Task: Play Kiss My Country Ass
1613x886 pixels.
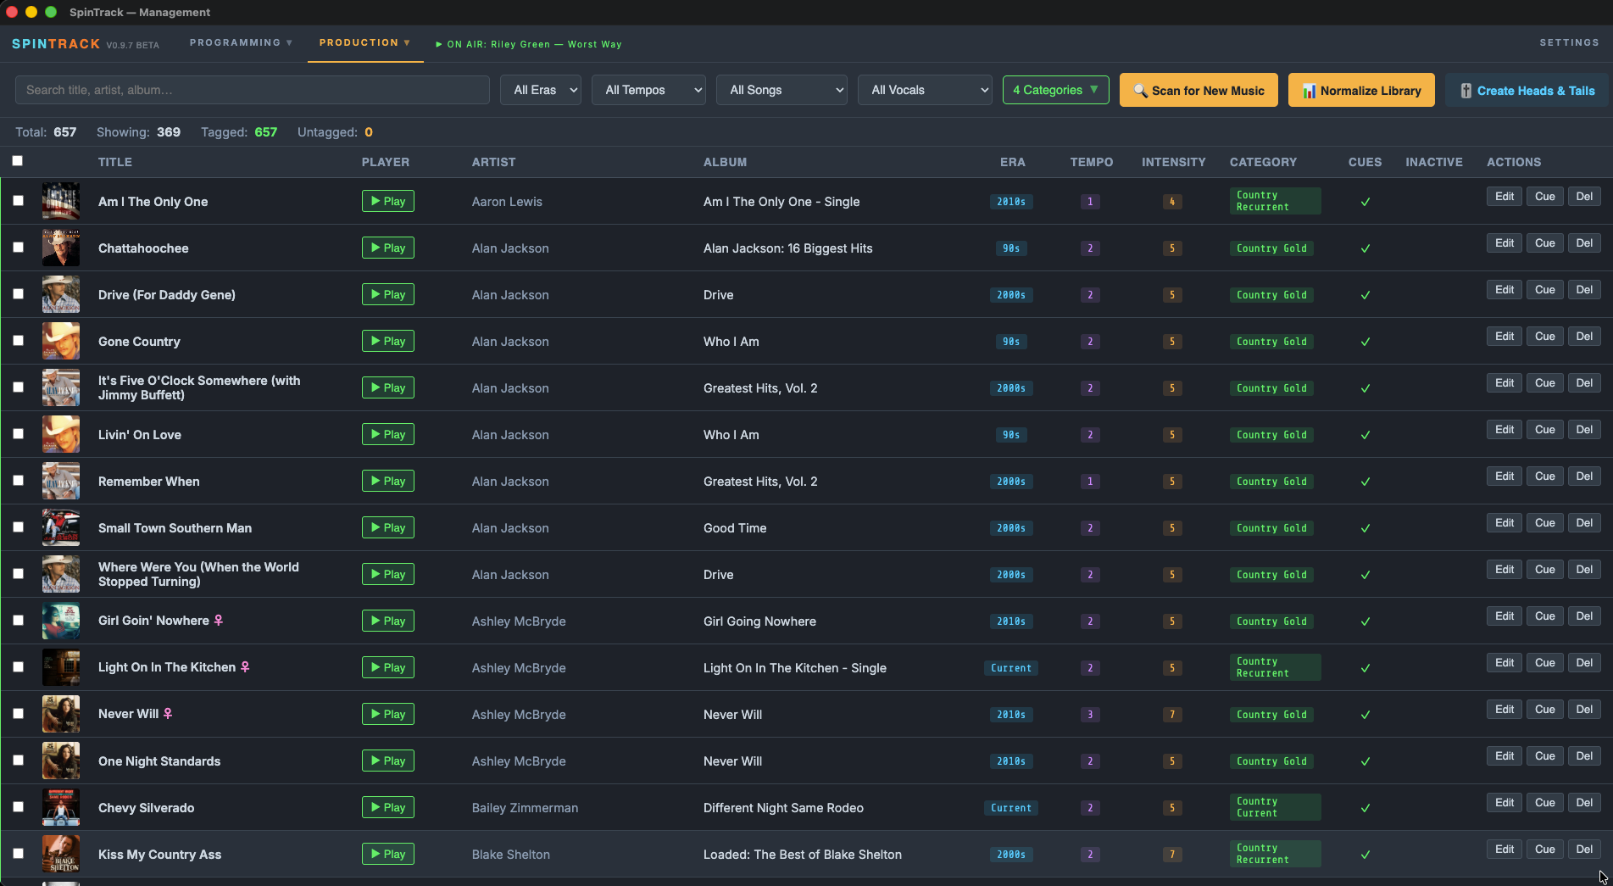Action: tap(387, 854)
